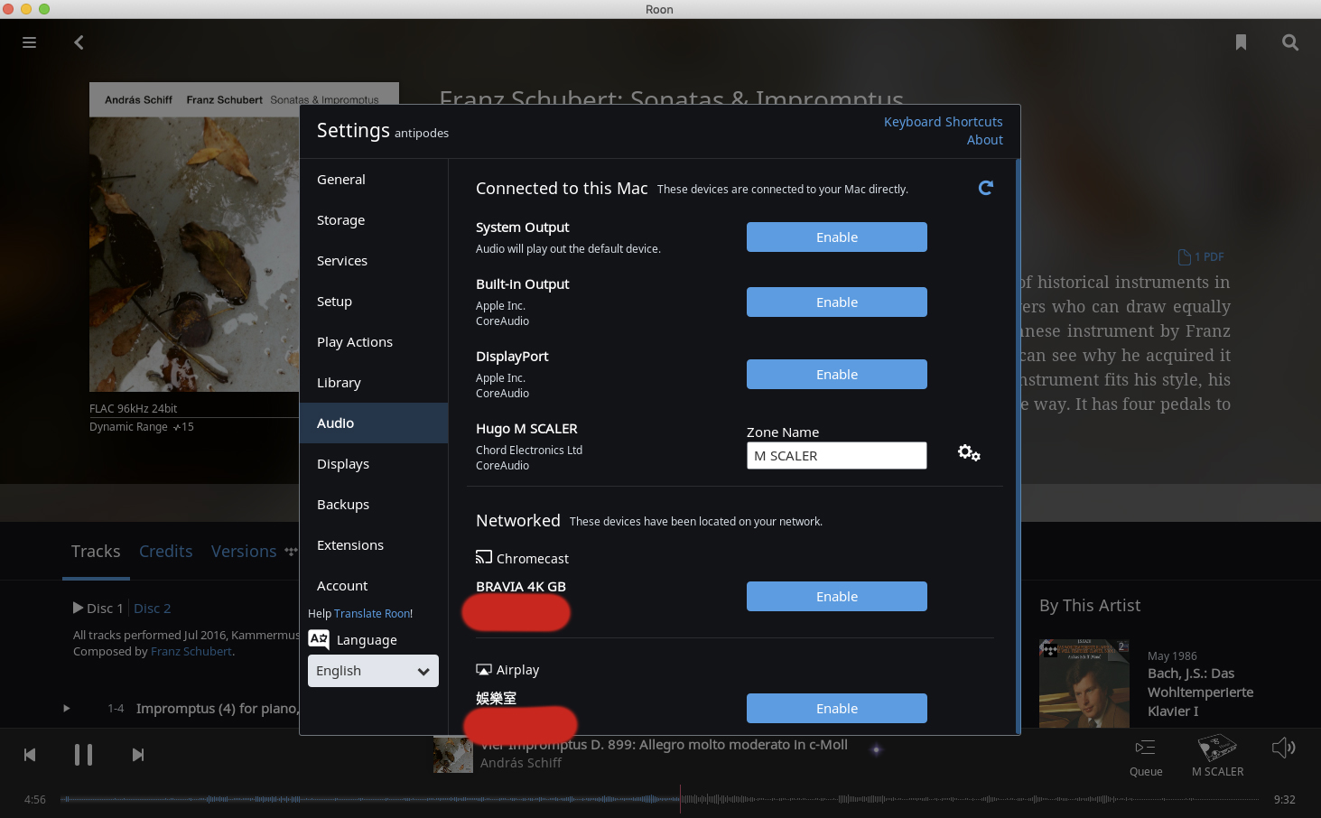Viewport: 1321px width, 818px height.
Task: Open the hamburger navigation menu
Action: [x=29, y=42]
